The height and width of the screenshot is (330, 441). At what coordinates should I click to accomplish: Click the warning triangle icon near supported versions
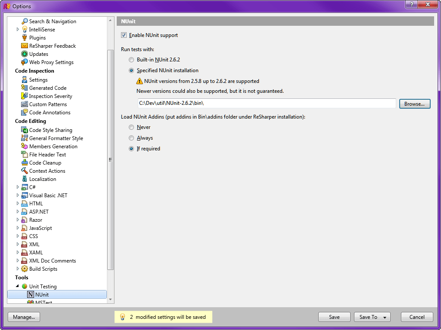point(140,81)
